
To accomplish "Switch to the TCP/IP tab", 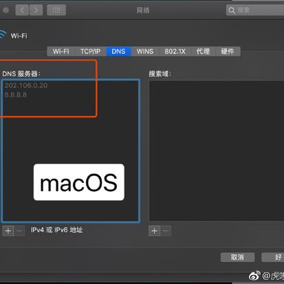I will (90, 52).
